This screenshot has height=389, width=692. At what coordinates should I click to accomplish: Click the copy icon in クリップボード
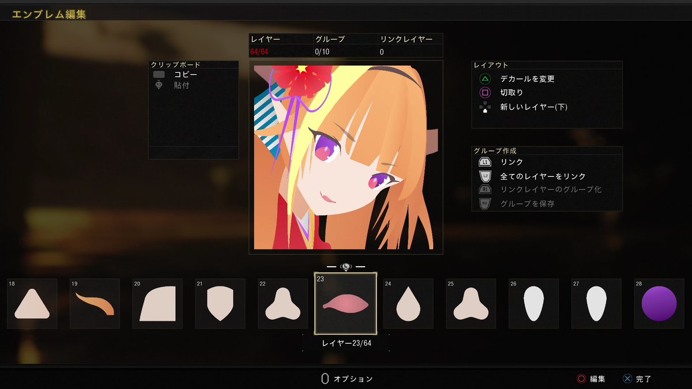pyautogui.click(x=159, y=75)
